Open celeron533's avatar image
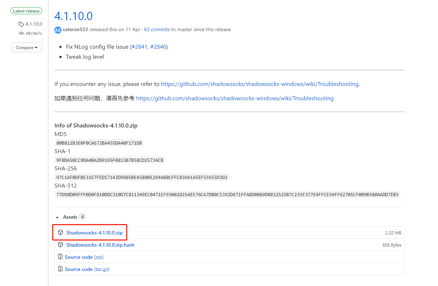 click(x=58, y=30)
